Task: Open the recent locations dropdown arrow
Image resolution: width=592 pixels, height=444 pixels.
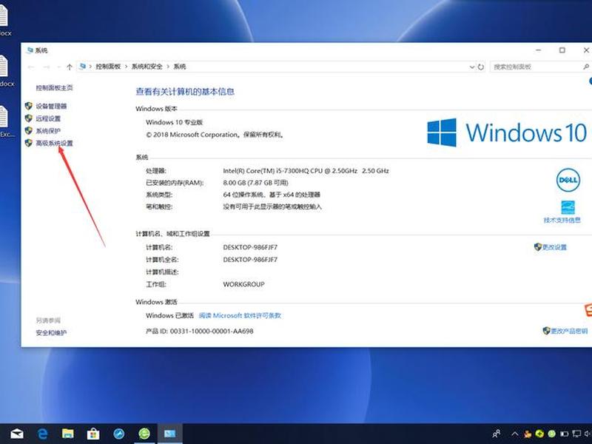Action: [58, 67]
